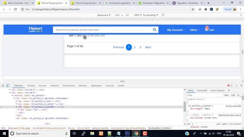Open More dropdown in header
Screen dimensions: 244x137
click(x=194, y=30)
